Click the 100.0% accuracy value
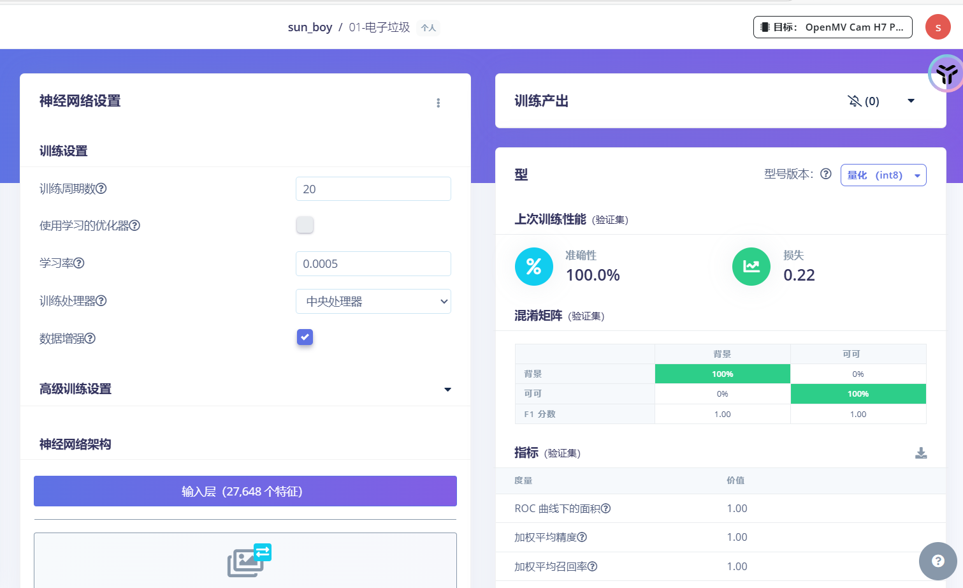 593,275
